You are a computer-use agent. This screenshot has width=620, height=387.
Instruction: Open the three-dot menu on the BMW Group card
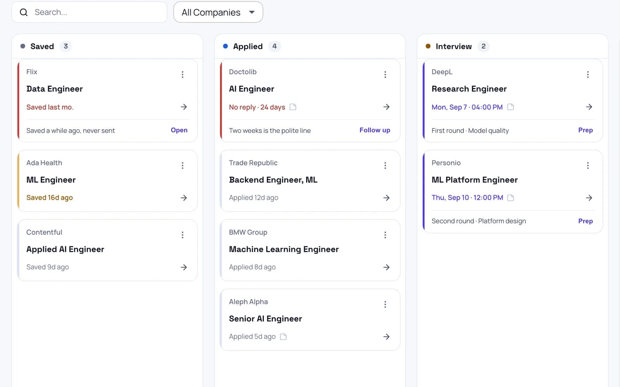coord(385,235)
